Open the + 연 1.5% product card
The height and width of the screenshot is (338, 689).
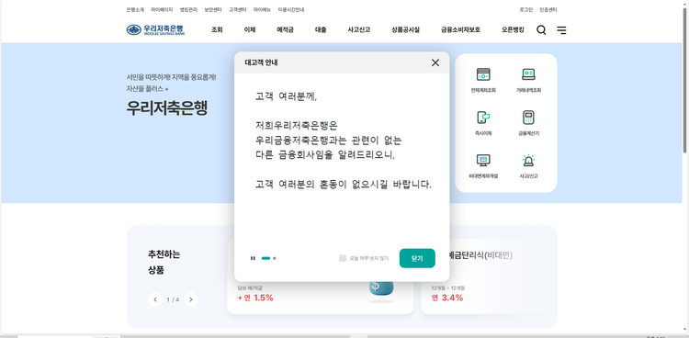321,298
